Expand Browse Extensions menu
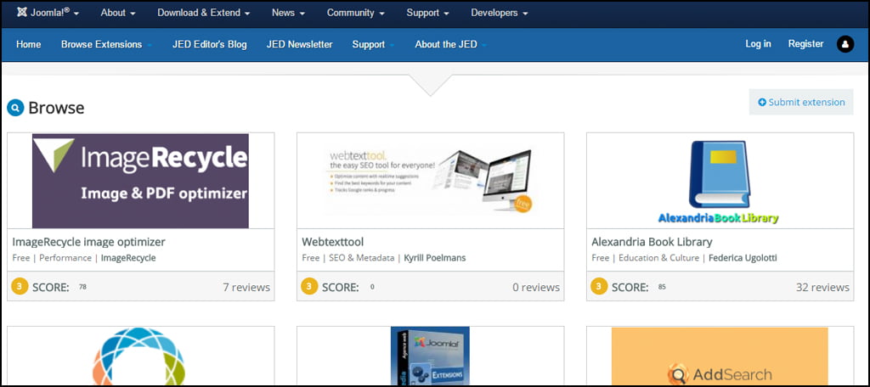 (106, 44)
